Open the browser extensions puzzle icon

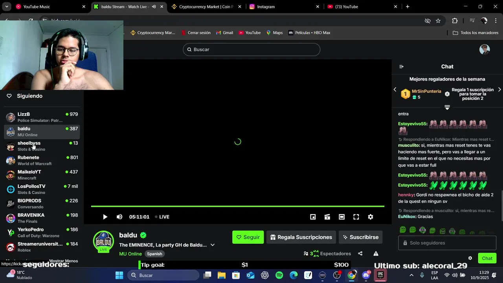pos(455,21)
